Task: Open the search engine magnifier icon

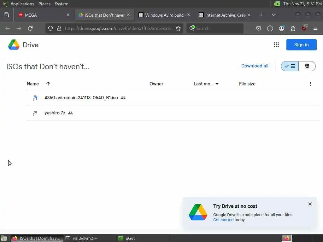Action: (192, 28)
